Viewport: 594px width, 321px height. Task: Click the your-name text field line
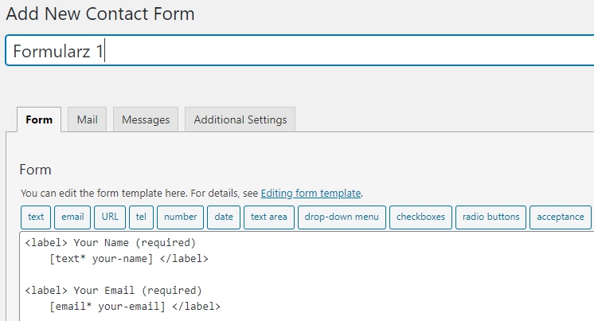(127, 259)
